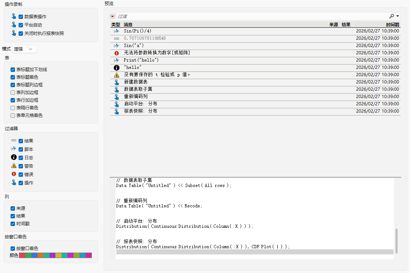The height and width of the screenshot is (273, 410).
Task: Click the result icon beside 0.707106781186548
Action: (x=117, y=38)
